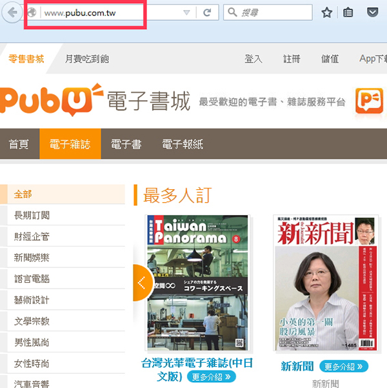Screen dimensions: 387x388
Task: Open the 新新聞 magazine cover
Action: pyautogui.click(x=326, y=283)
